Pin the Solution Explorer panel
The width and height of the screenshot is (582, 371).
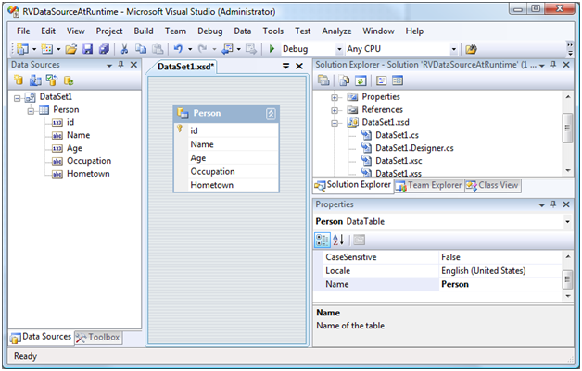pos(553,65)
